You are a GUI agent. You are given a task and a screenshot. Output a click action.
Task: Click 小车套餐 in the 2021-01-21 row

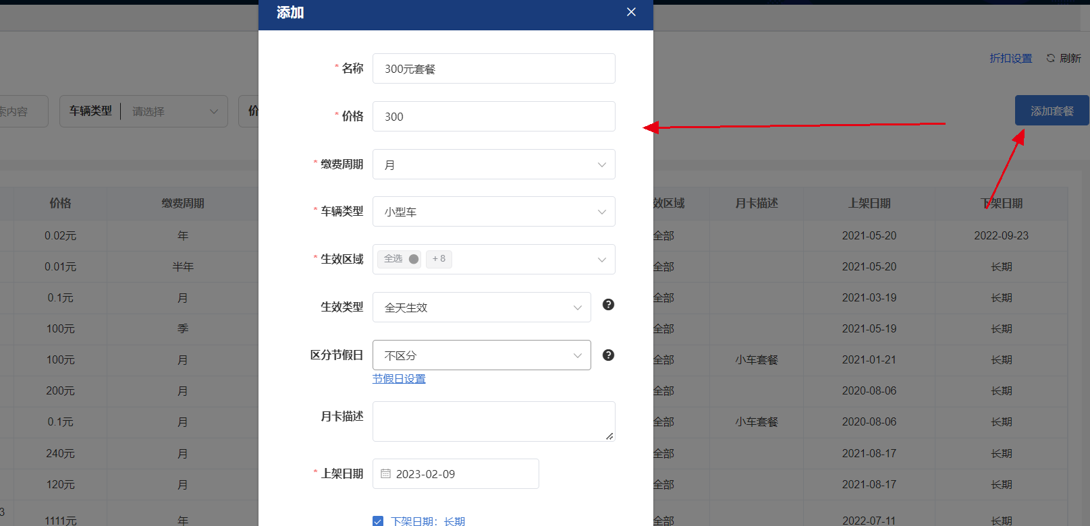click(757, 359)
